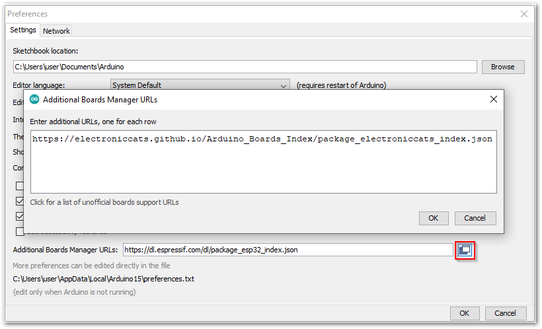Uncheck the second checkbox in the list
542x329 pixels.
pyautogui.click(x=20, y=201)
